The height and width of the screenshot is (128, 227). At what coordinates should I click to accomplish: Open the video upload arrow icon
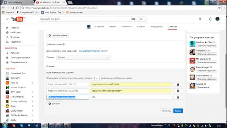pos(200,19)
